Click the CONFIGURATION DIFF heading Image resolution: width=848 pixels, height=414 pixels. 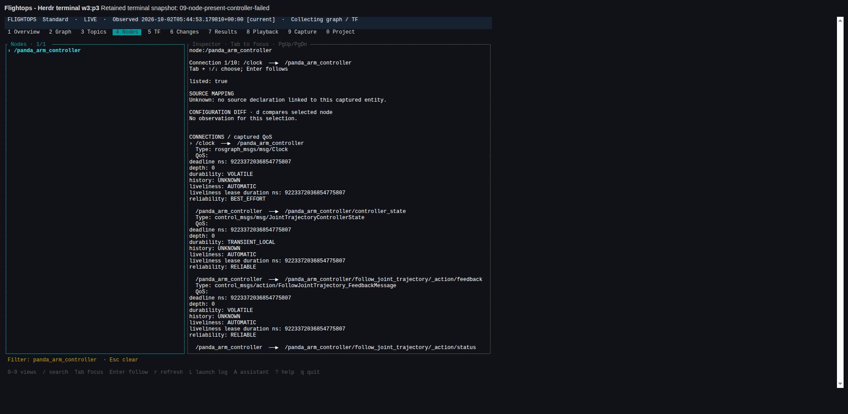261,112
